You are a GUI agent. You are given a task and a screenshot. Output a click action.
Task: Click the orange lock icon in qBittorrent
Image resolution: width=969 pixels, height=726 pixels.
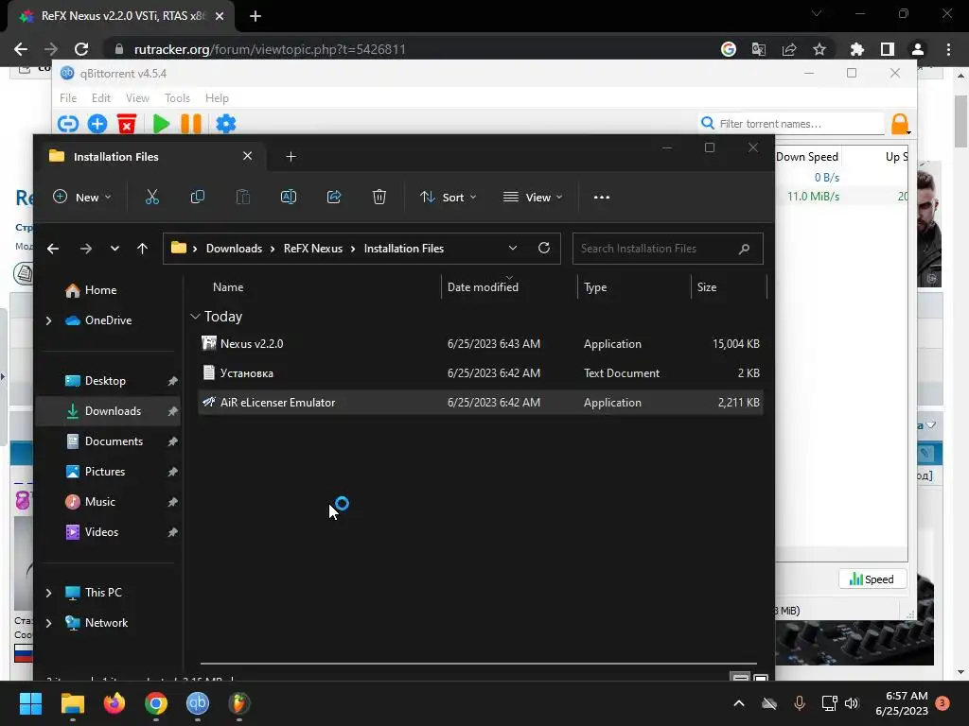point(900,124)
